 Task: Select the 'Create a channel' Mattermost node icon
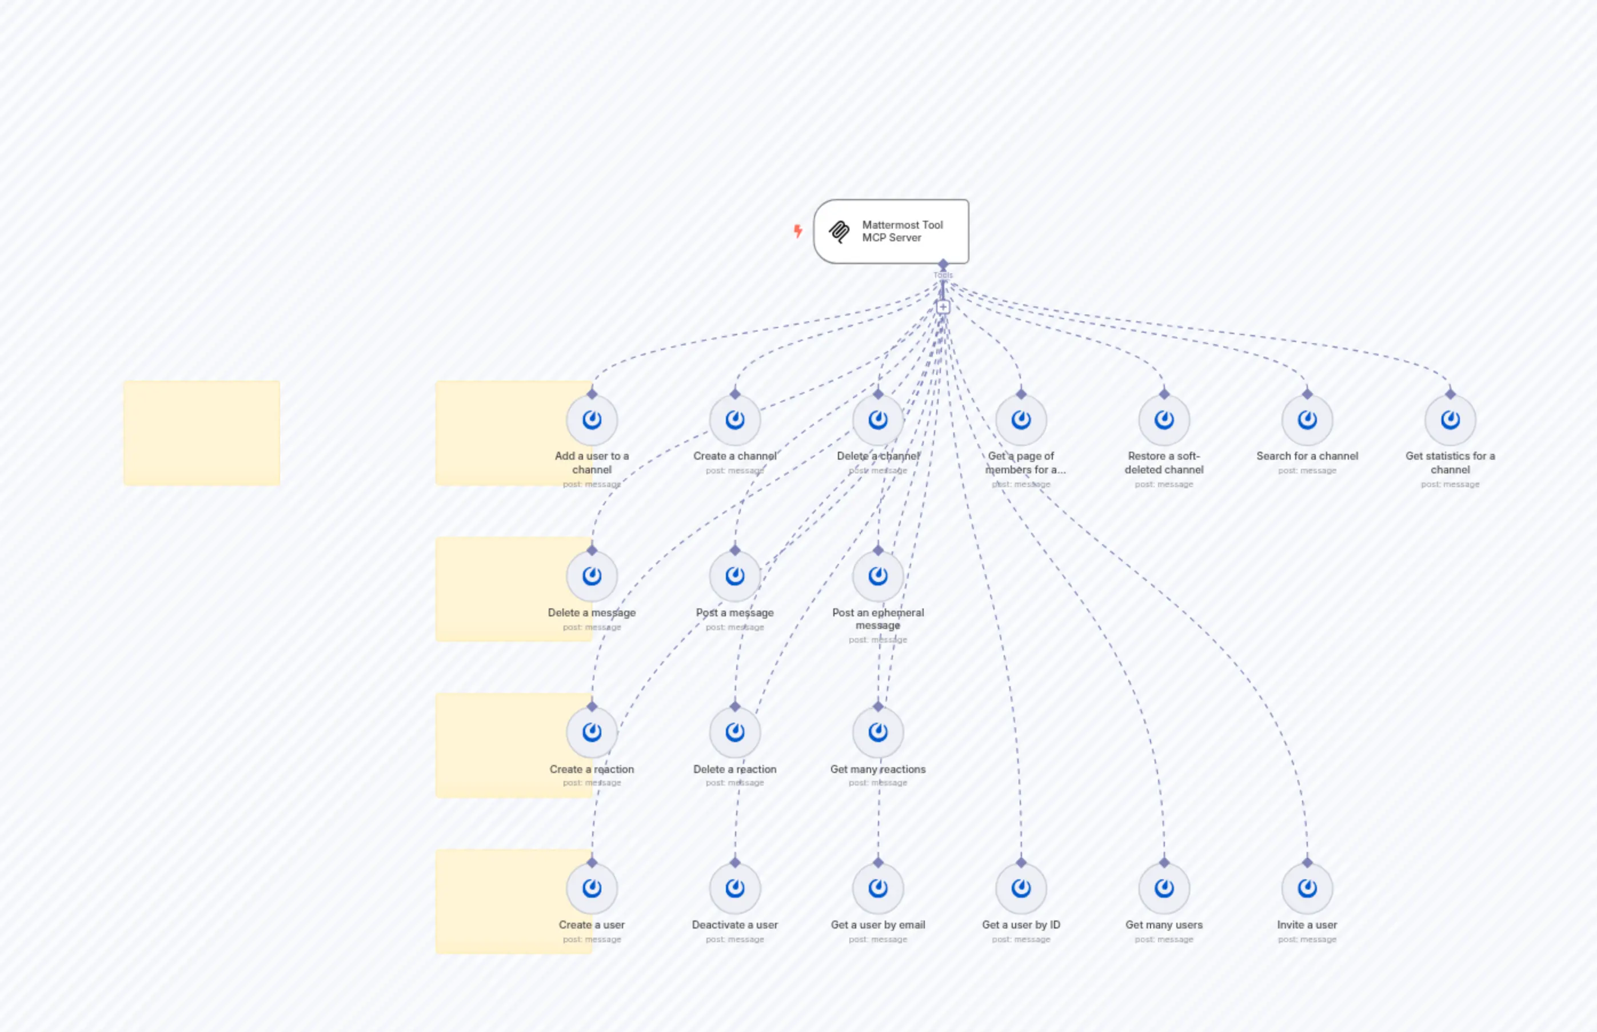click(x=735, y=420)
